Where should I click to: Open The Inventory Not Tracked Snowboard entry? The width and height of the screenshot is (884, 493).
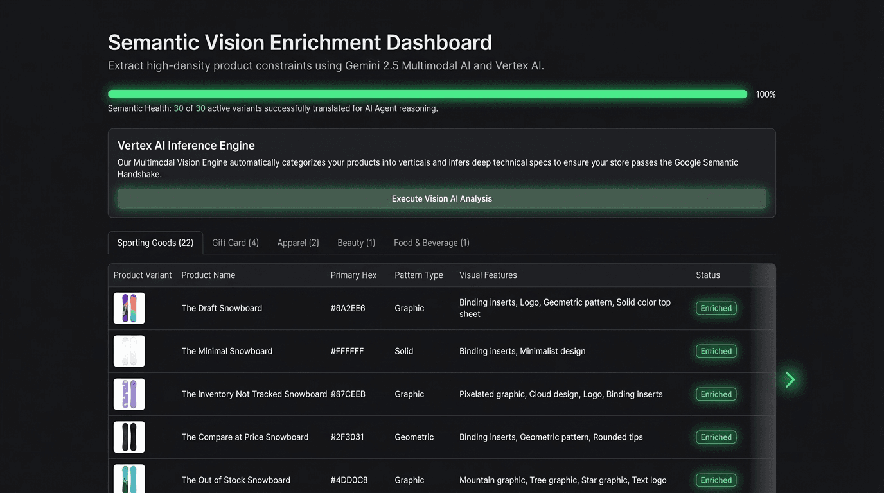(254, 394)
